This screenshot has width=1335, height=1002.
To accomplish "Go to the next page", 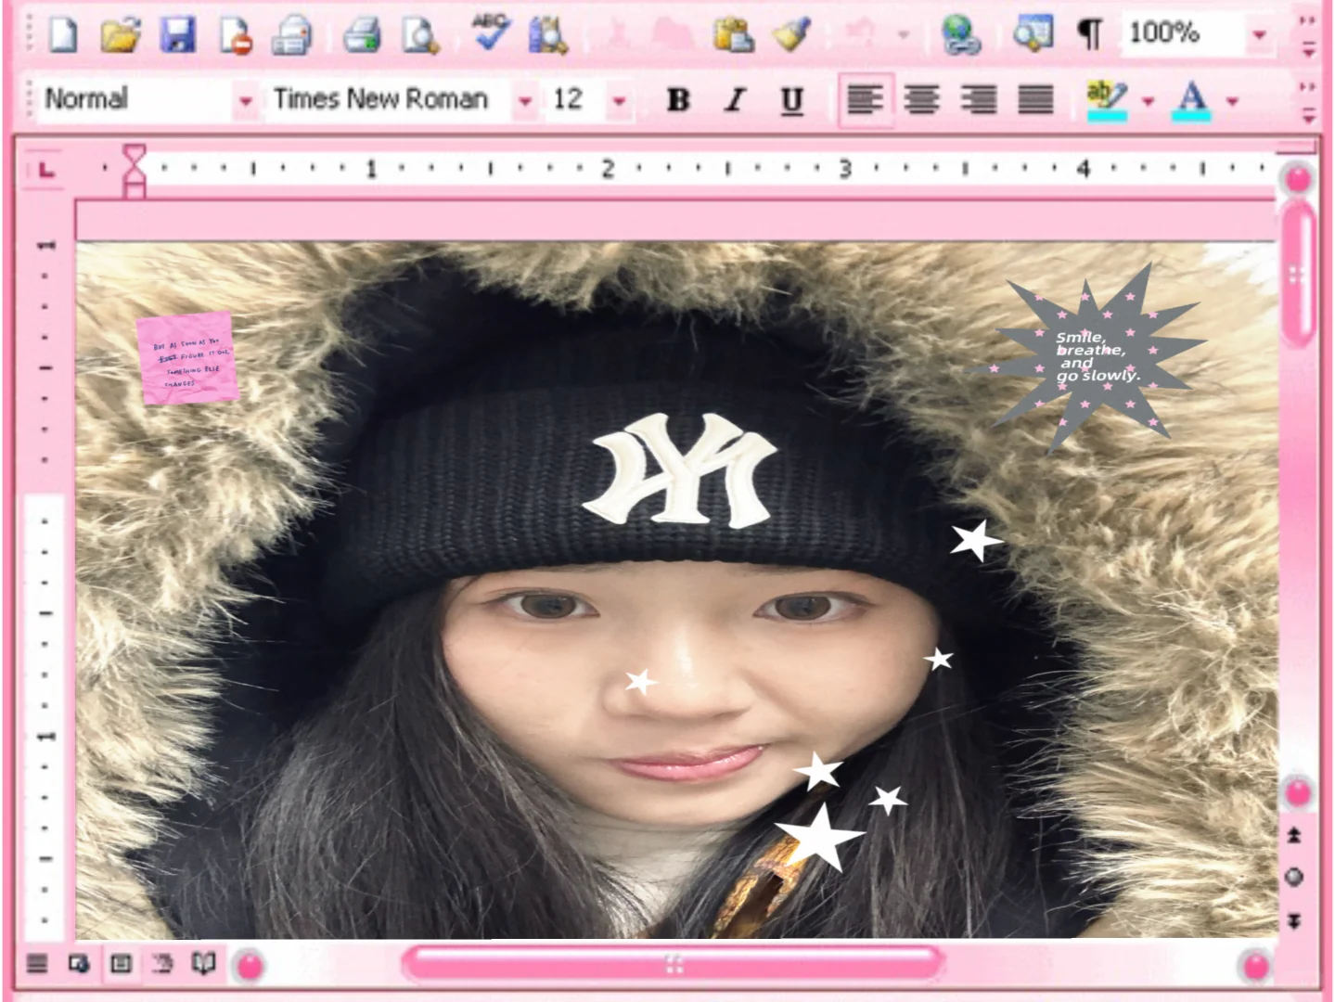I will (1295, 920).
